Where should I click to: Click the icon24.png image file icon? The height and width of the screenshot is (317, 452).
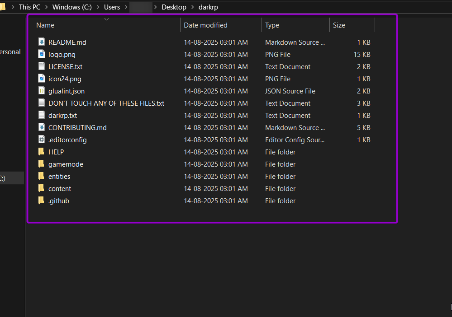pyautogui.click(x=42, y=79)
